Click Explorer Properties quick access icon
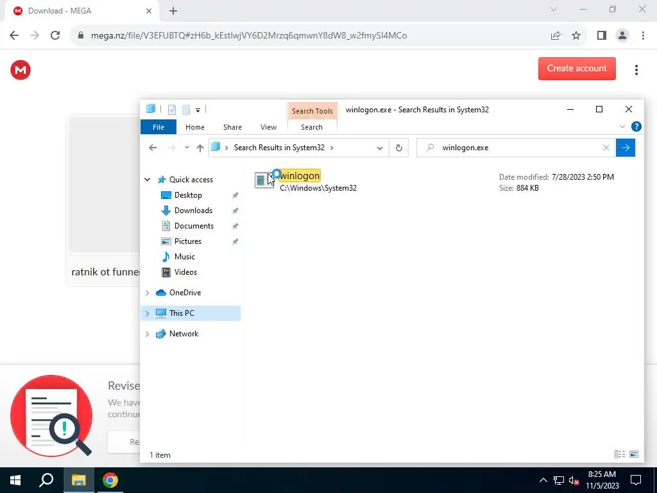The height and width of the screenshot is (493, 657). [x=171, y=110]
